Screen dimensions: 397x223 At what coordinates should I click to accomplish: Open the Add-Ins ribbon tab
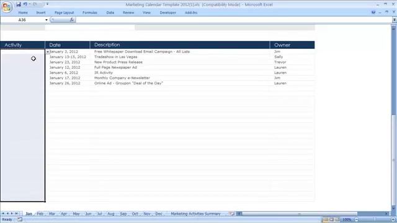pos(191,12)
